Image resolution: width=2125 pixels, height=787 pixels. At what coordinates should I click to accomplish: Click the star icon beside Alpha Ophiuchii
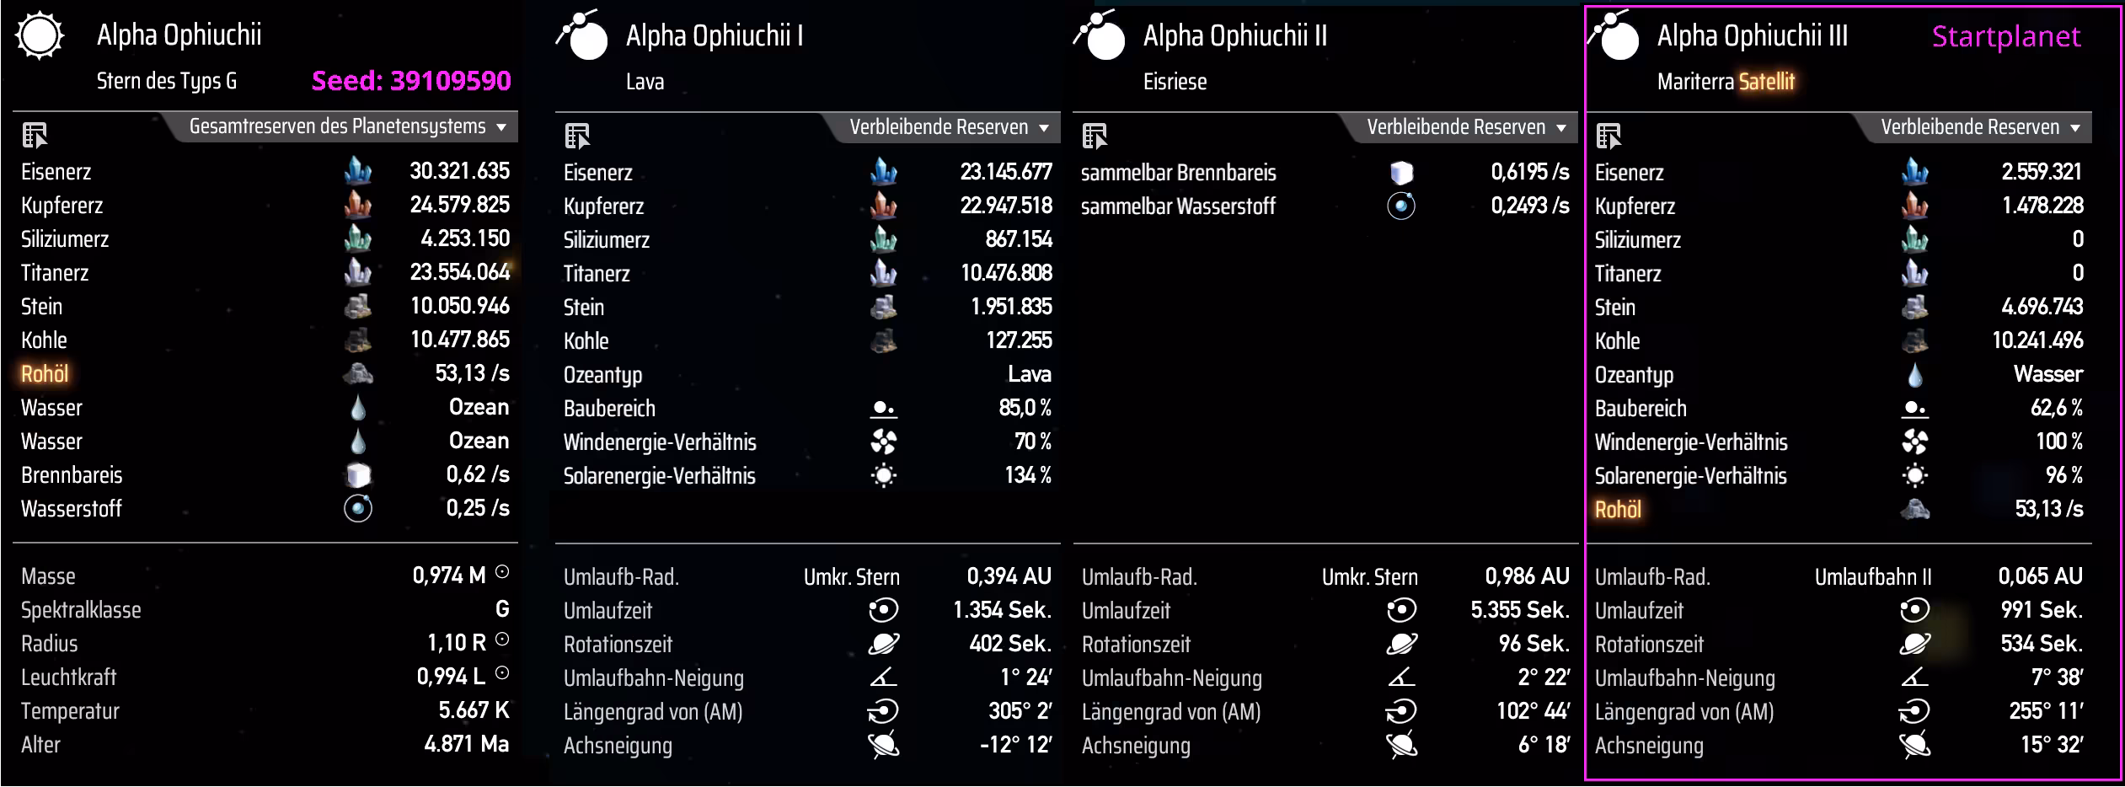tap(40, 37)
